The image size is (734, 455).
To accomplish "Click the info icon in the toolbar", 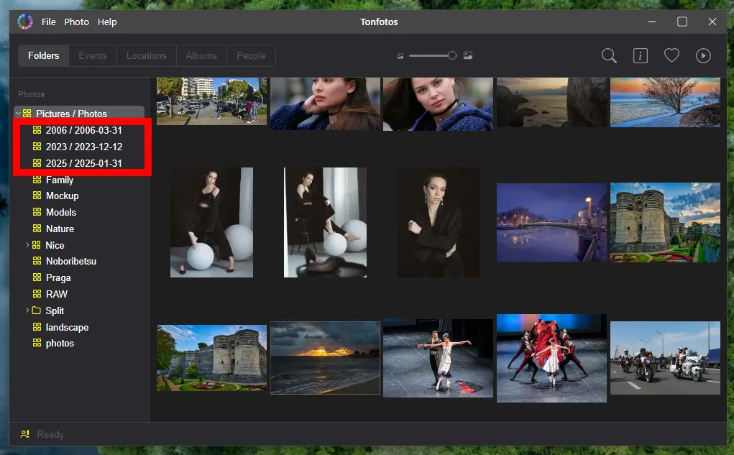I will coord(640,55).
